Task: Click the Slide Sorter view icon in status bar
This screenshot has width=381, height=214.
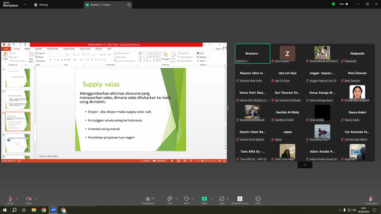Action: 179,161
